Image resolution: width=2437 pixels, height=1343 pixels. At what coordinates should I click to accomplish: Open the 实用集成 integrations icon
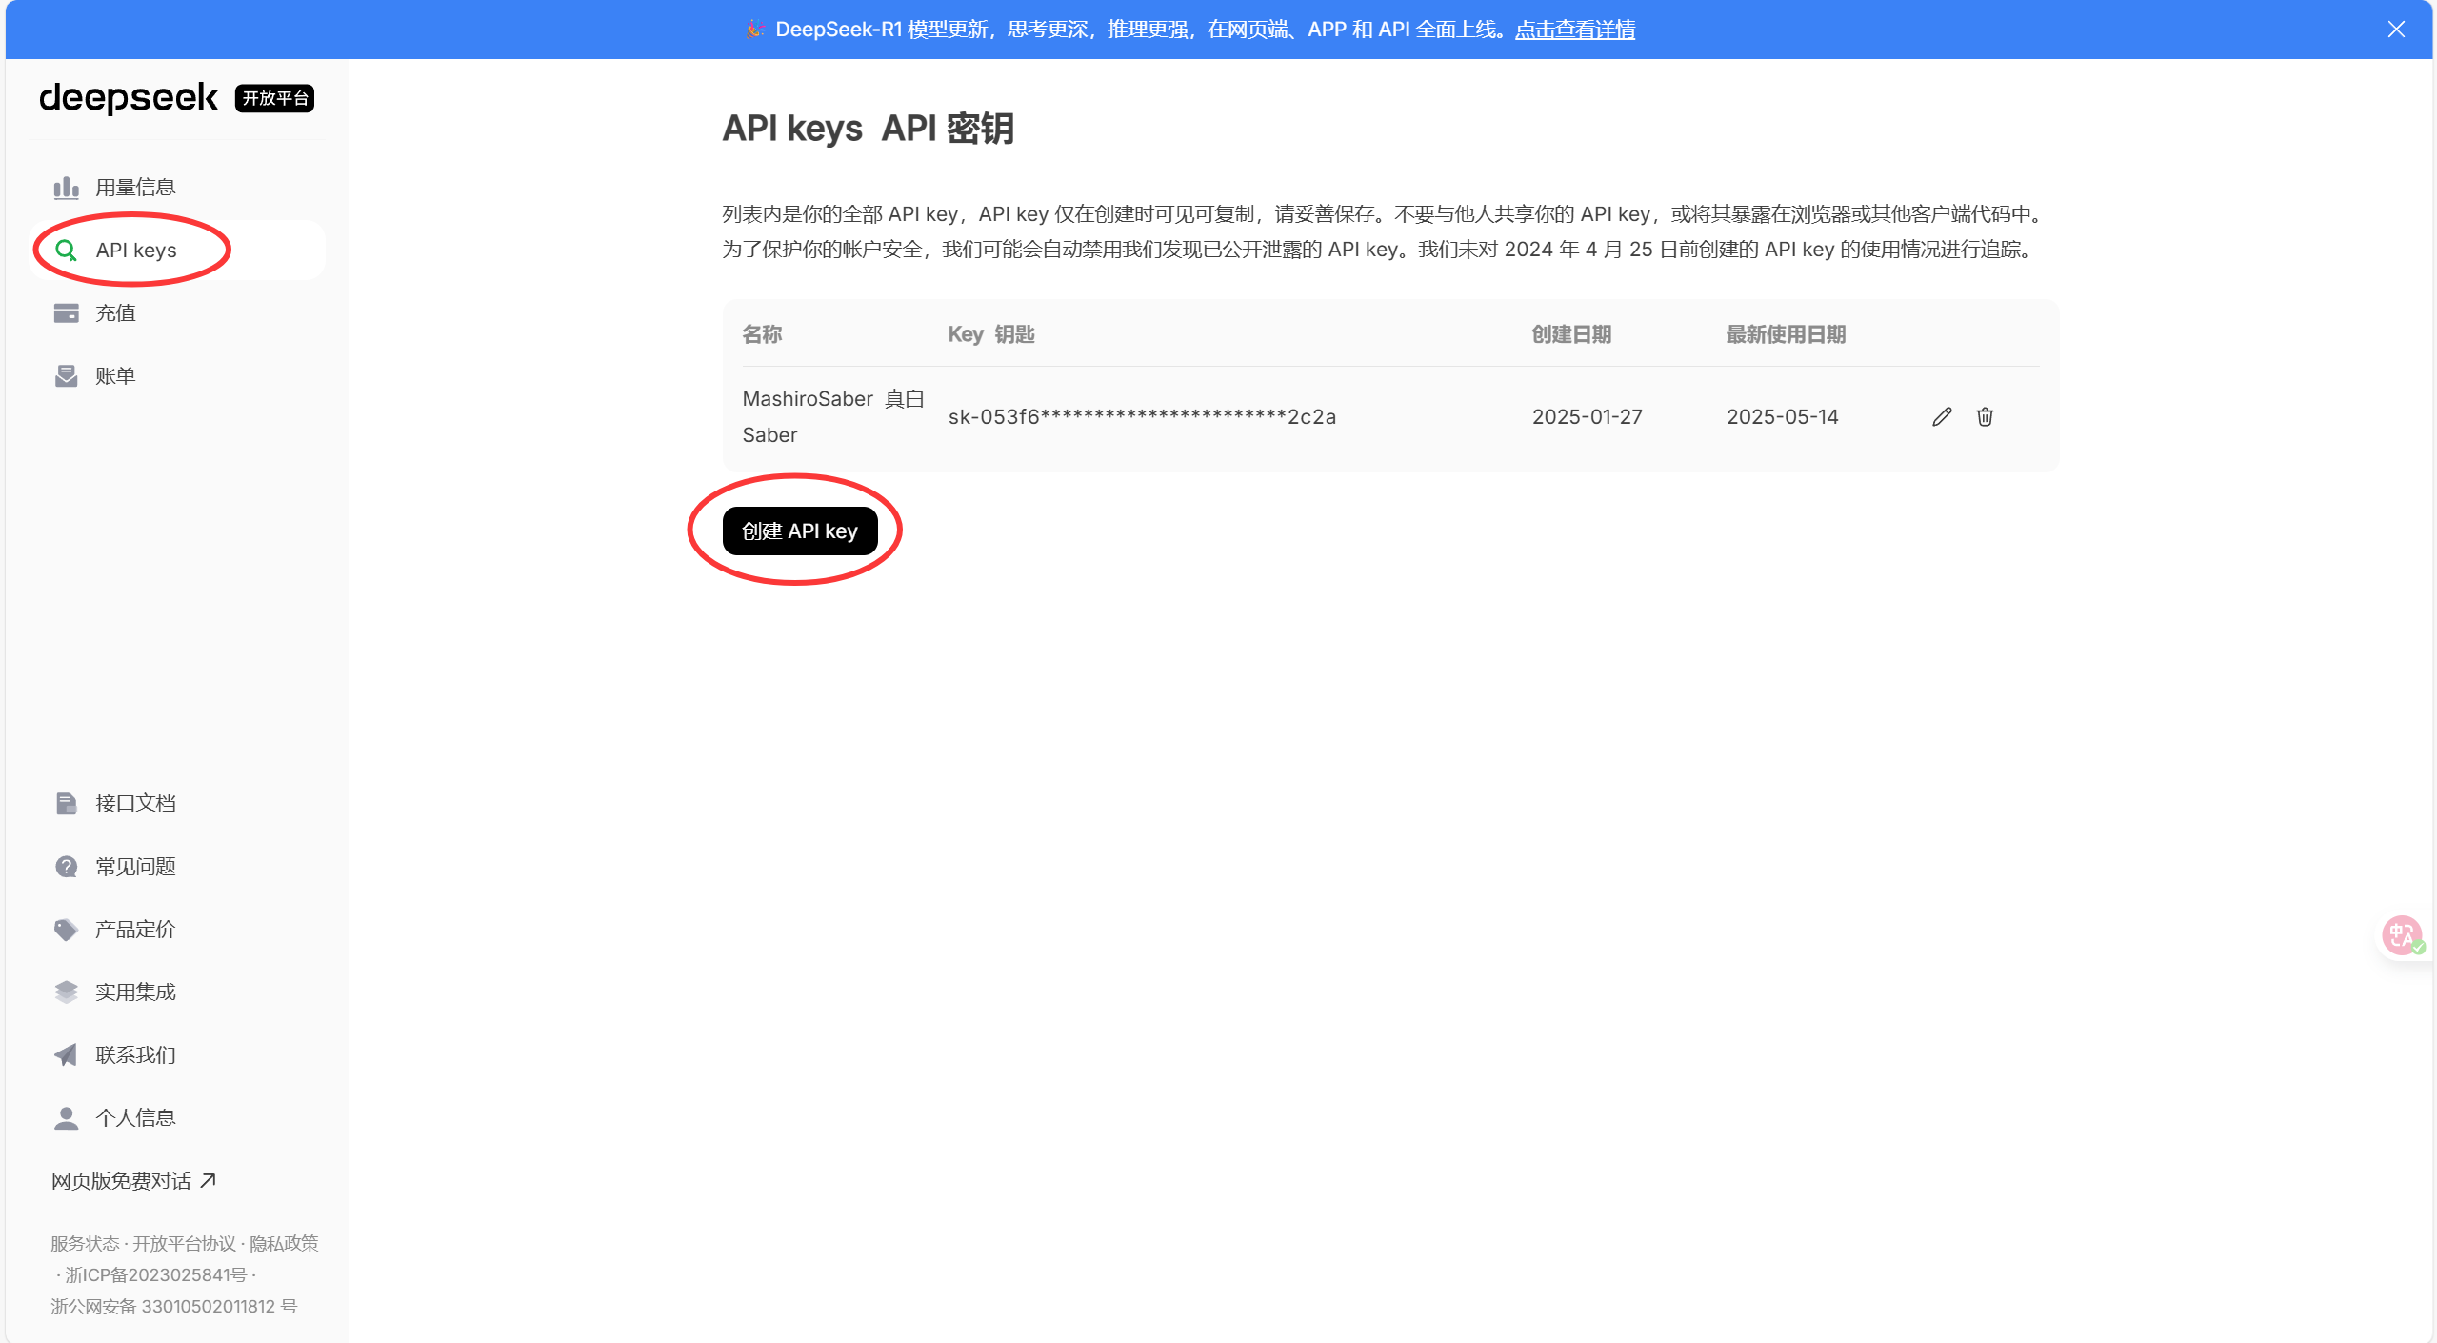pos(66,992)
